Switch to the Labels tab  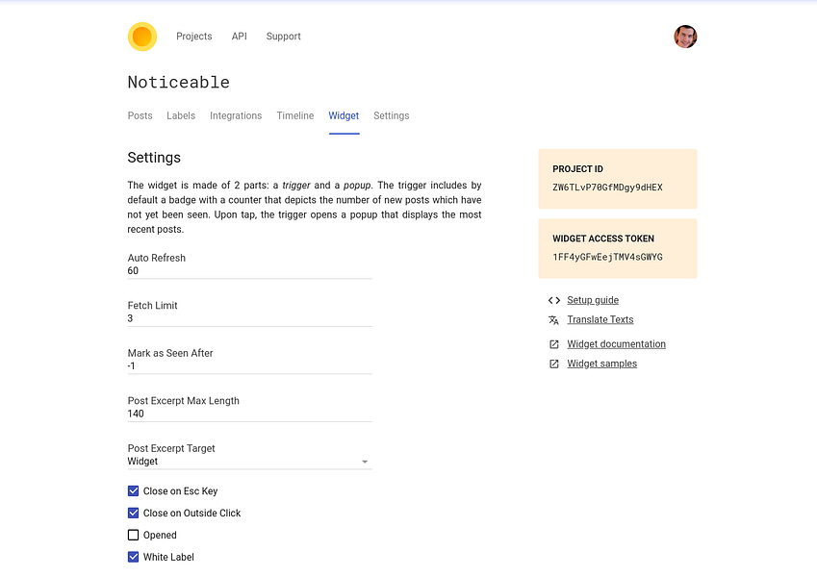(181, 115)
